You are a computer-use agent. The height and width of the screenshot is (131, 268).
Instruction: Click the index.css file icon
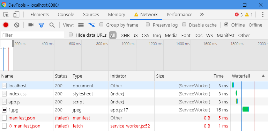tap(4, 94)
